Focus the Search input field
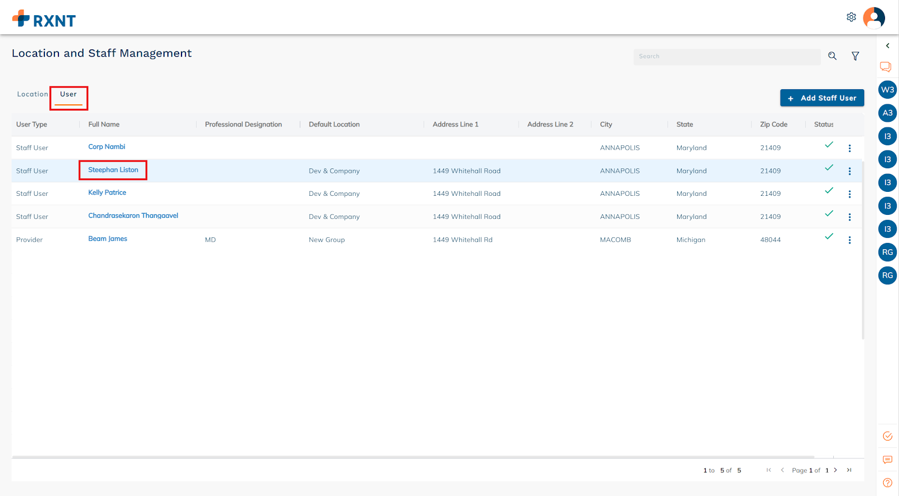The height and width of the screenshot is (496, 899). pyautogui.click(x=727, y=57)
